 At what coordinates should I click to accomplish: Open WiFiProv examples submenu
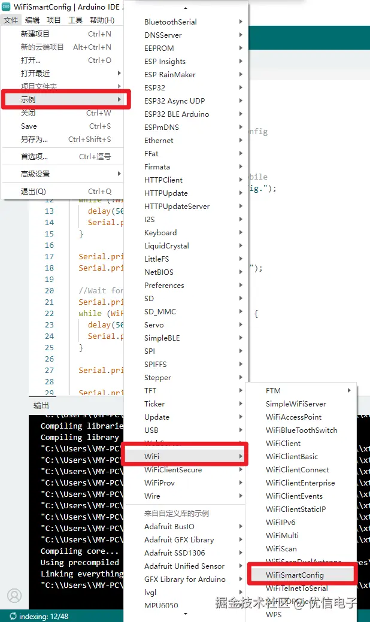[186, 483]
